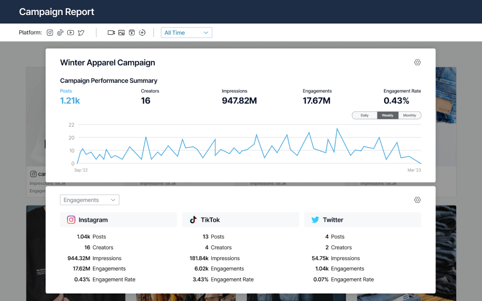The image size is (482, 301).
Task: Switch chart to Weekly view
Action: tap(387, 115)
